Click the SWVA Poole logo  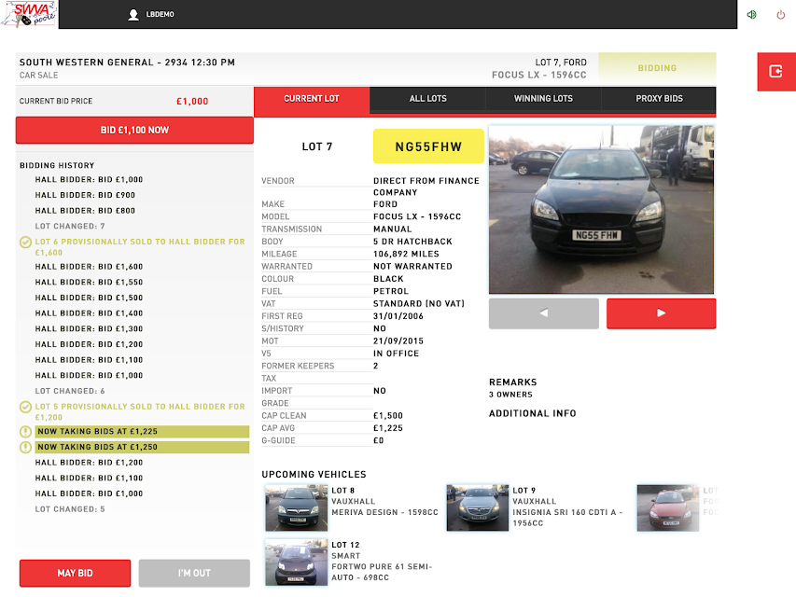tap(29, 14)
